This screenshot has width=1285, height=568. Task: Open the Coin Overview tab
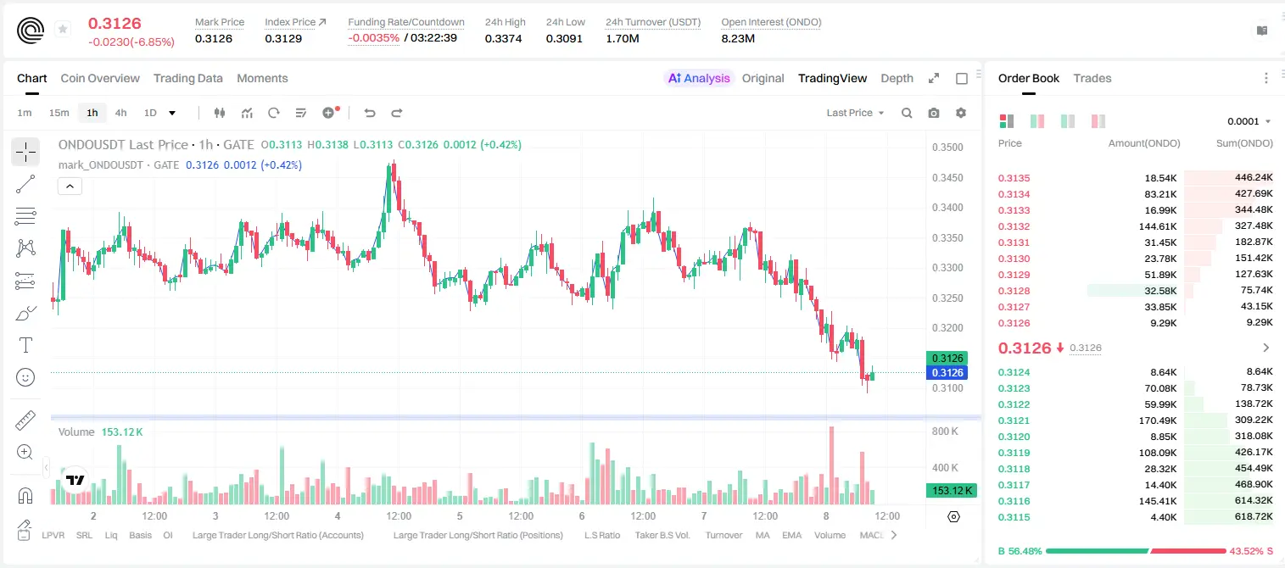(x=100, y=78)
